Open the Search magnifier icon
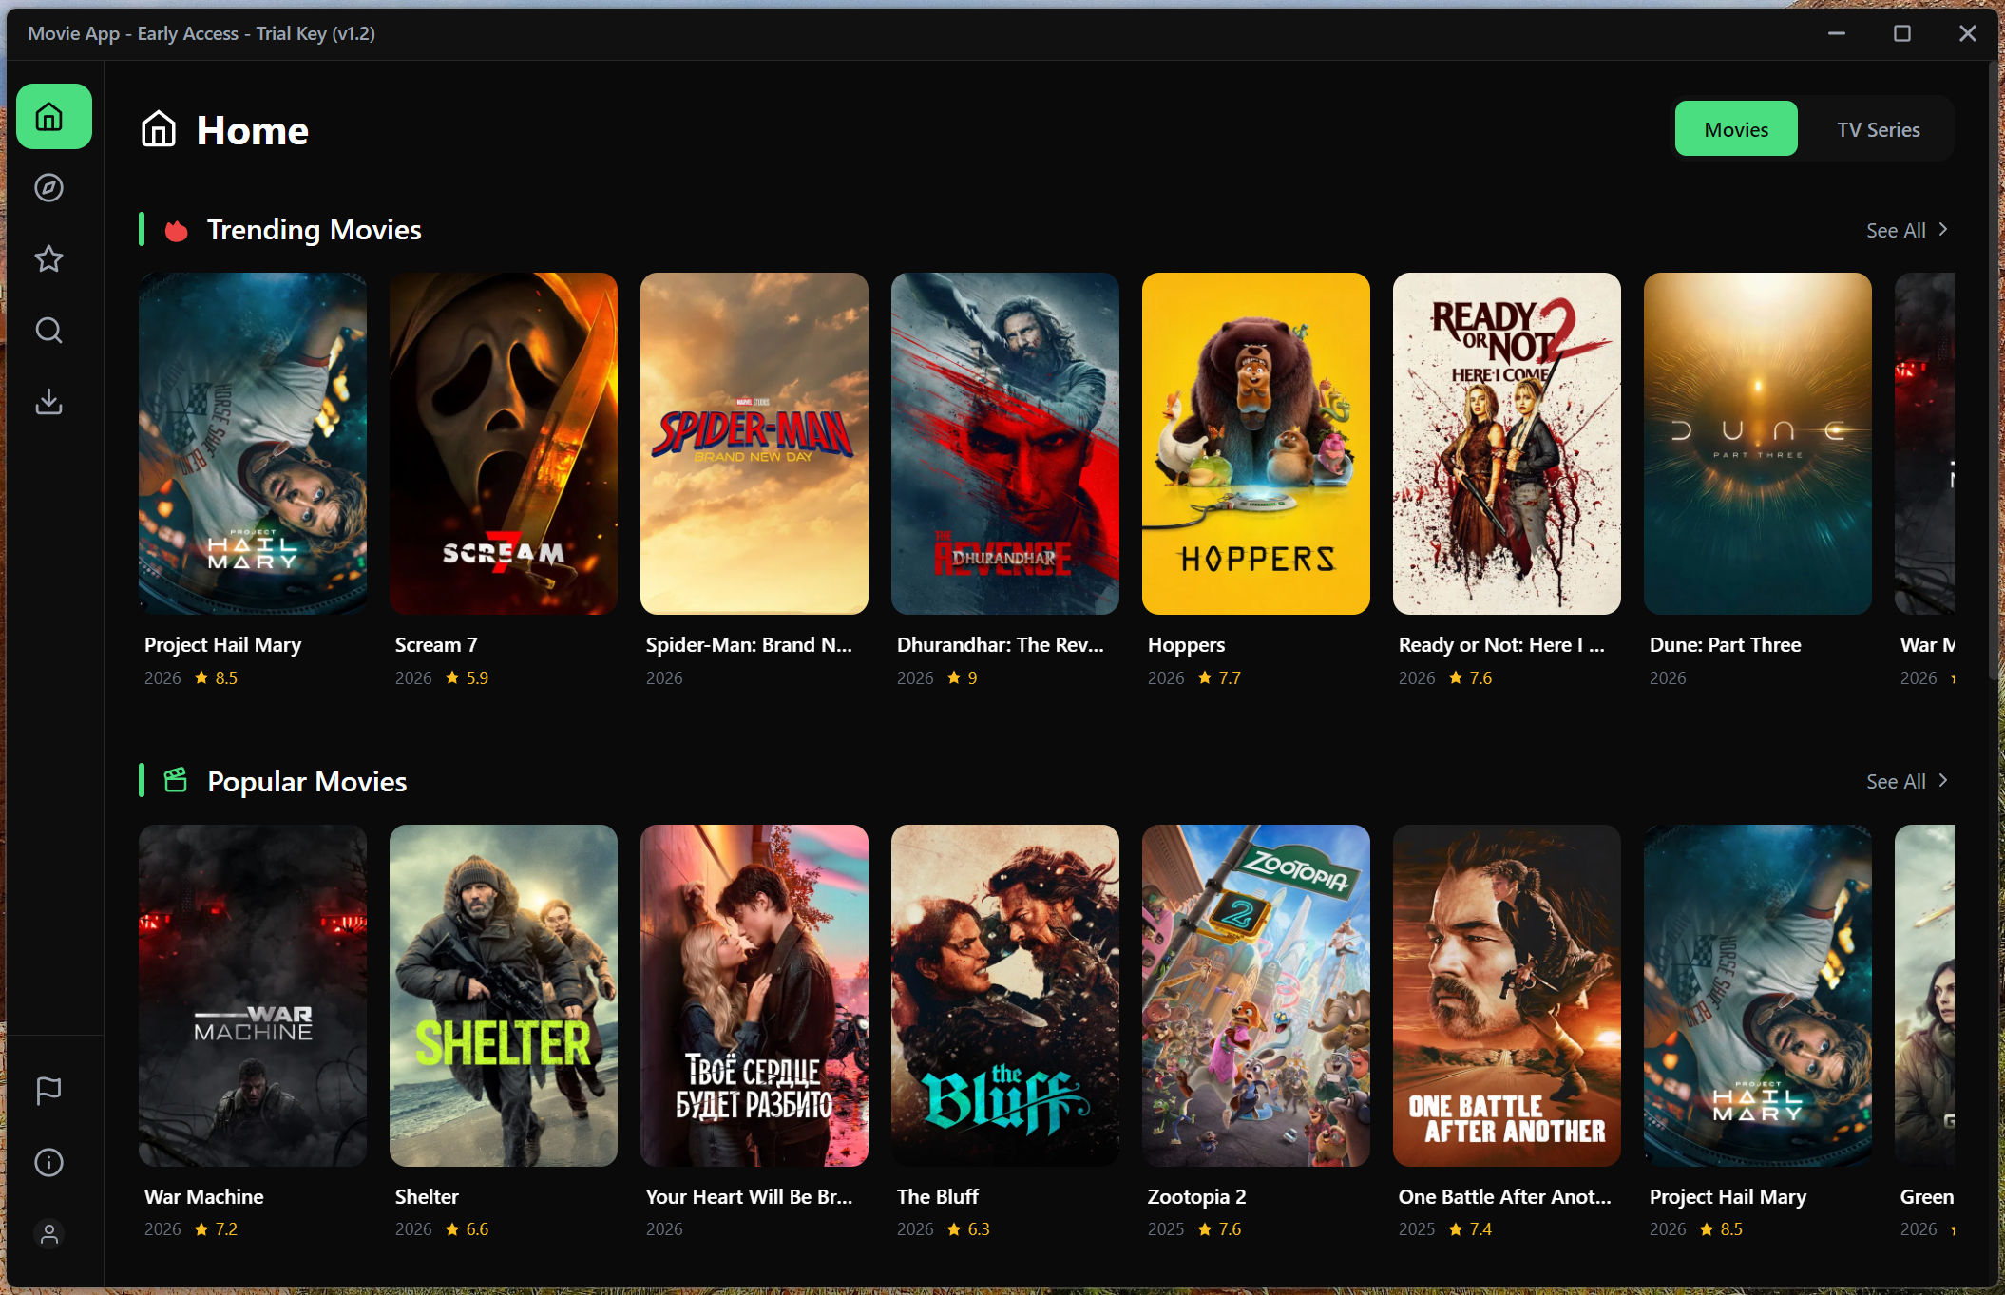The width and height of the screenshot is (2005, 1295). pos(48,331)
